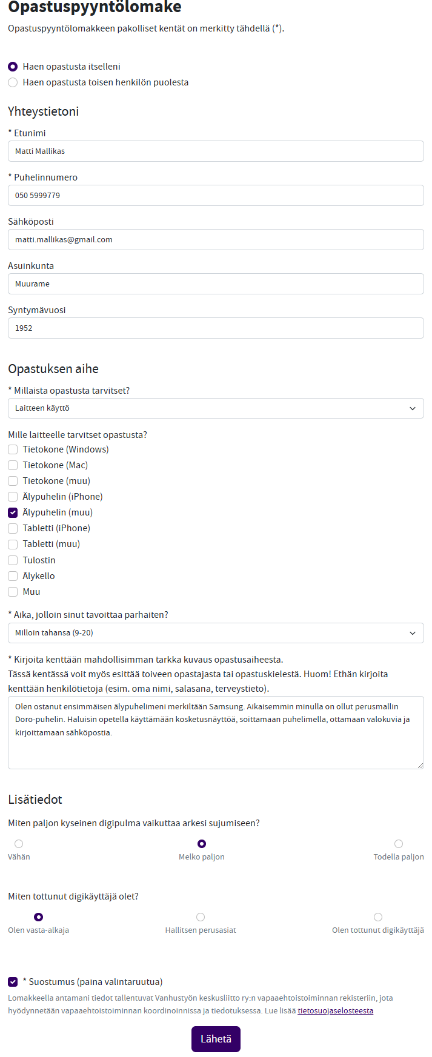Screen dimensions: 432x1057
Task: Tick the 'Älykello' checkbox
Action: [13, 576]
